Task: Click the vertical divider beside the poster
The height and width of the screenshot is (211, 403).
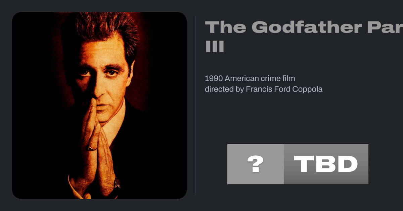Action: click(x=195, y=105)
